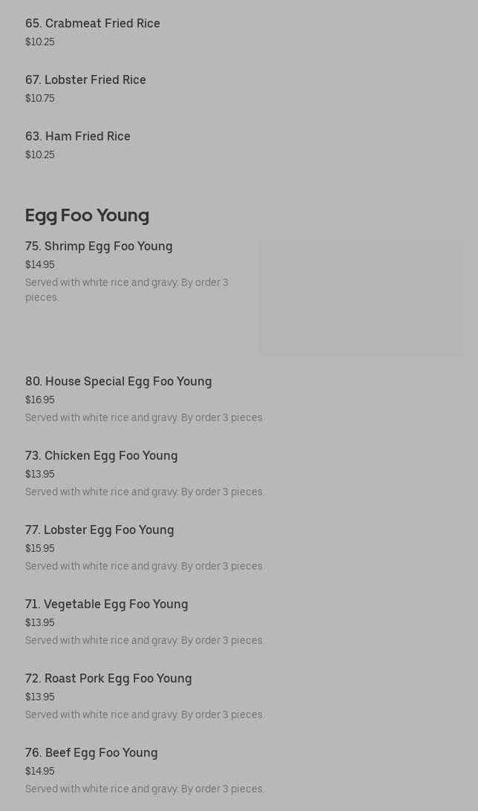Click the $10.75 price under Lobster Fried Rice
The height and width of the screenshot is (811, 478).
click(40, 99)
